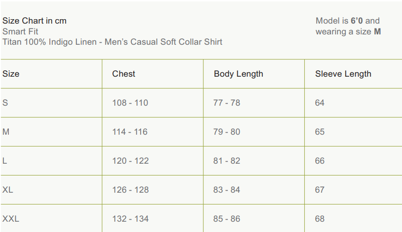
Task: Select the L size row label
Action: click(5, 161)
